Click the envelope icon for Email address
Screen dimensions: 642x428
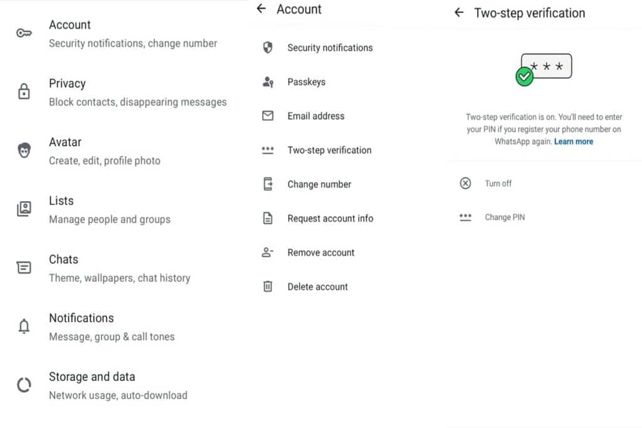click(268, 116)
